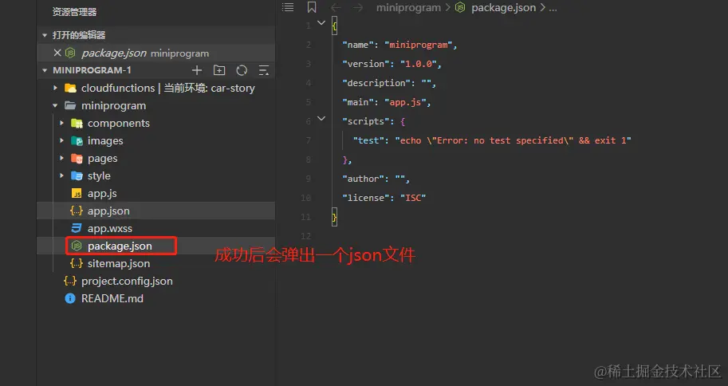
Task: Collapse the miniprogram folder
Action: (x=55, y=105)
